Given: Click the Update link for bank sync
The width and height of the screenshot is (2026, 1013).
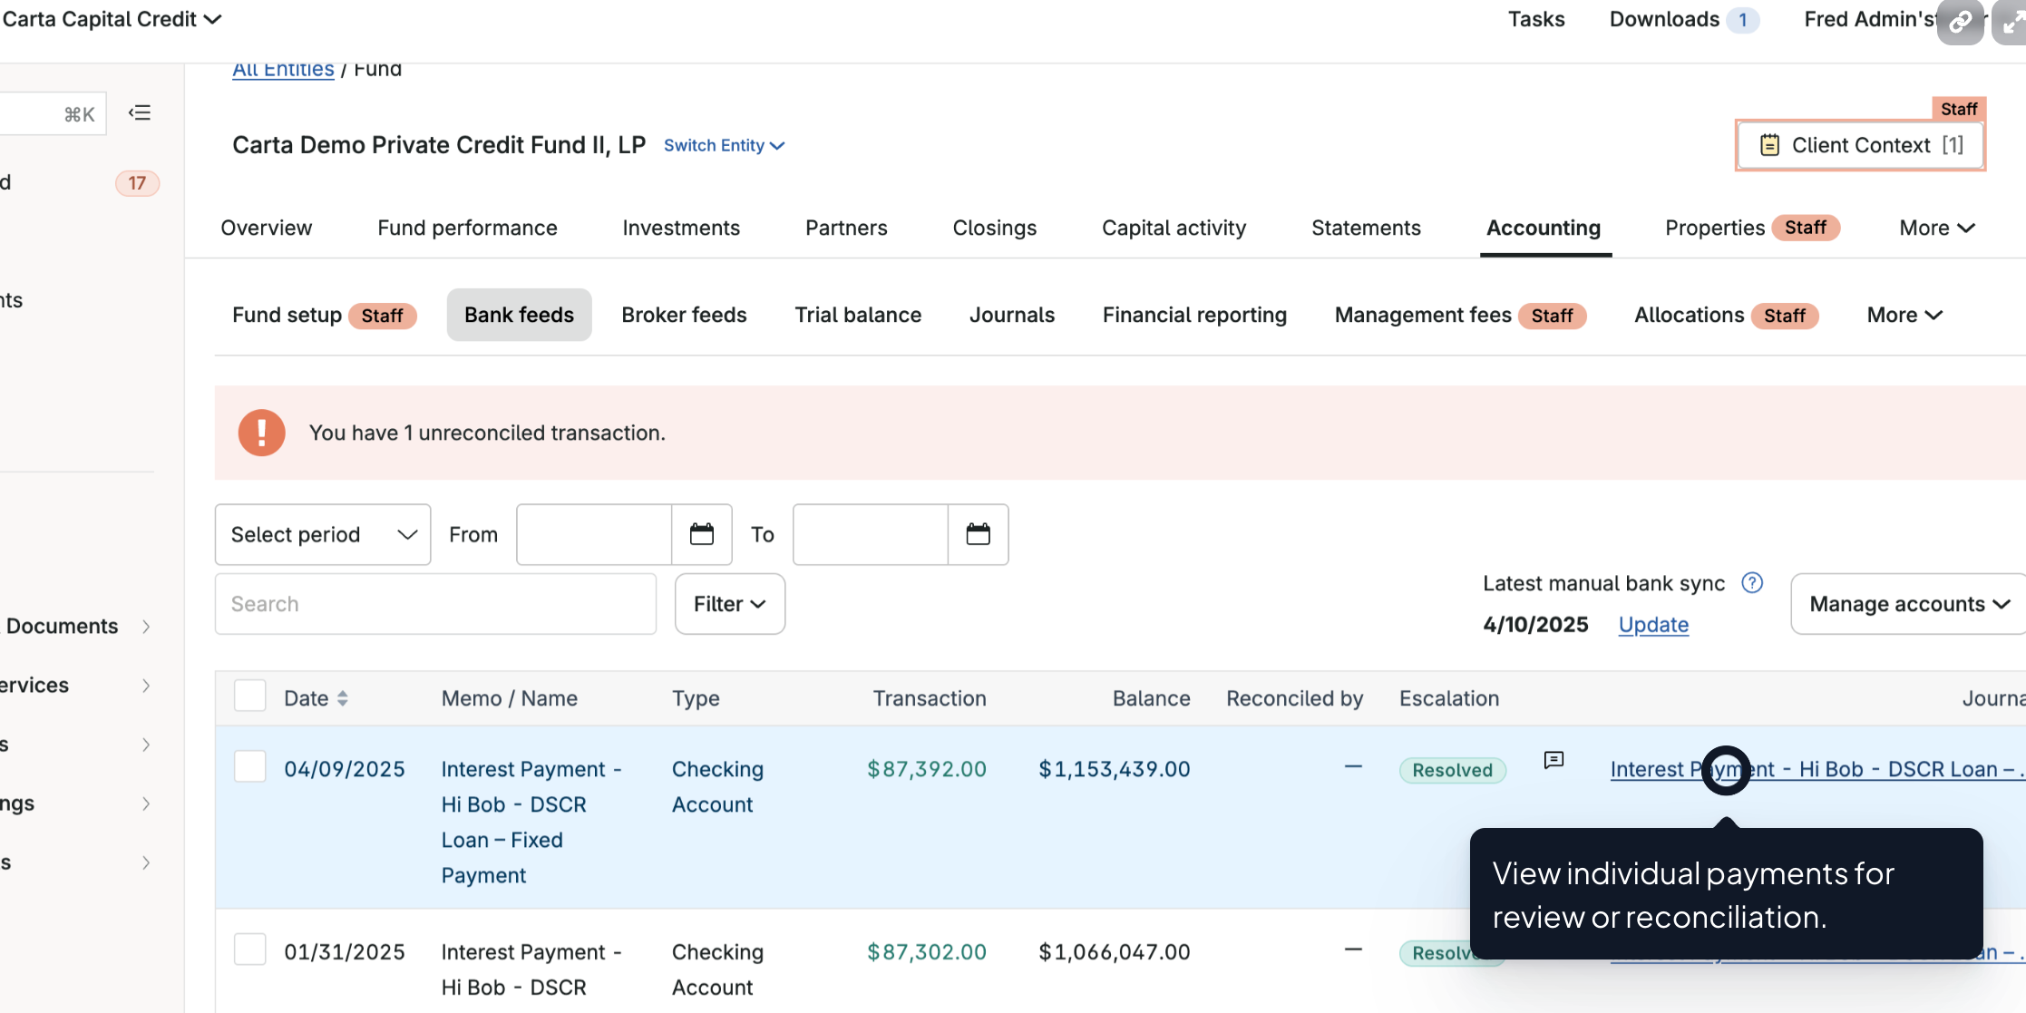Looking at the screenshot, I should 1652,624.
